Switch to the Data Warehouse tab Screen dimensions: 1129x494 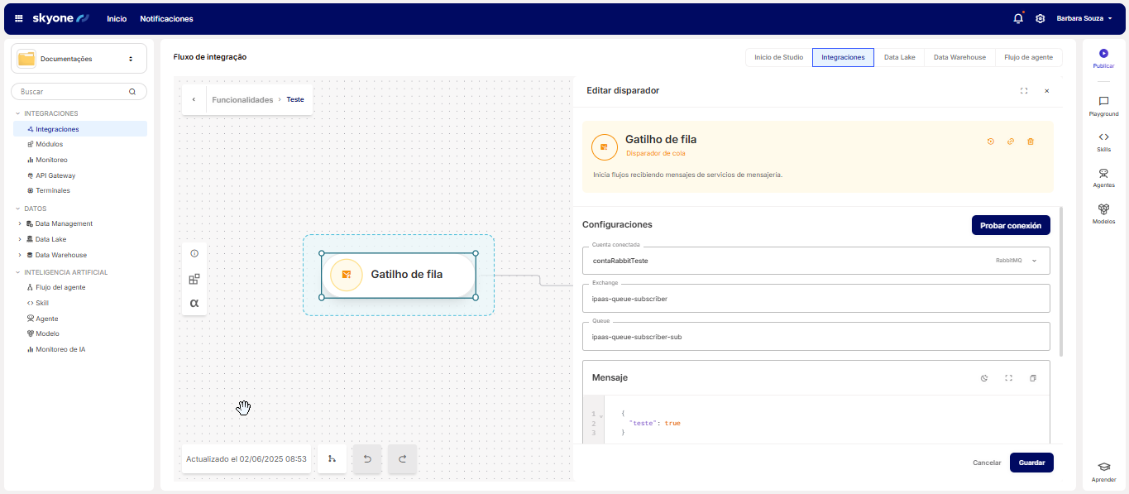959,57
